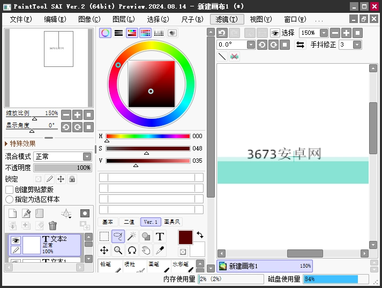This screenshot has height=288, width=382.
Task: Click the dark red foreground color swatch
Action: 185,237
